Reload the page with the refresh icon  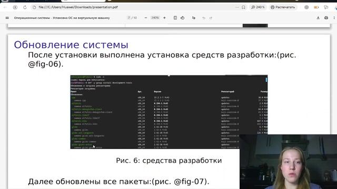pos(25,7)
